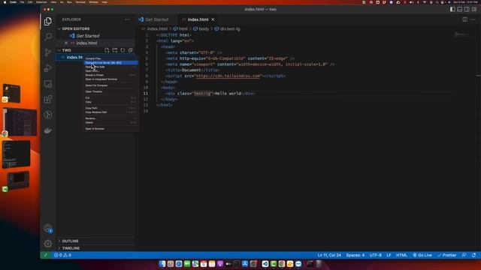481x270 pixels.
Task: Refresh the Explorer file tree
Action: click(123, 50)
